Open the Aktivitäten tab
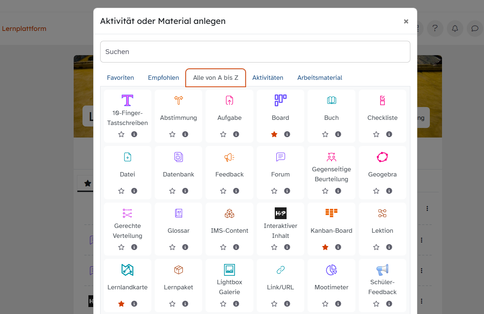This screenshot has width=484, height=314. click(268, 78)
